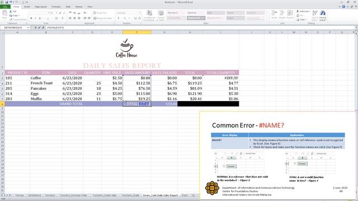
Task: Click the Increase Indent icon
Action: 89,18
